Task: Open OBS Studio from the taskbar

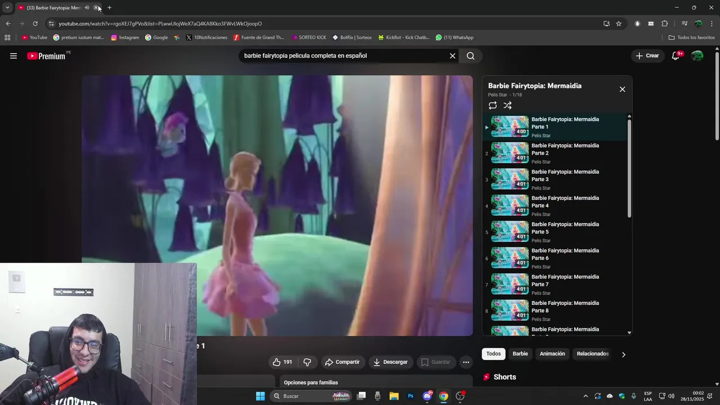Action: point(460,396)
